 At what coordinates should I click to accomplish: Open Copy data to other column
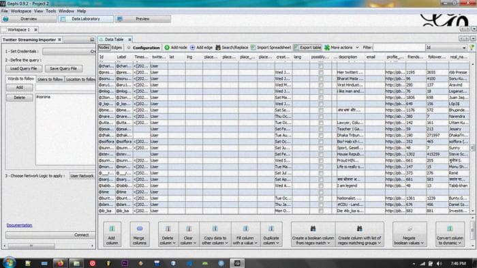tap(215, 234)
